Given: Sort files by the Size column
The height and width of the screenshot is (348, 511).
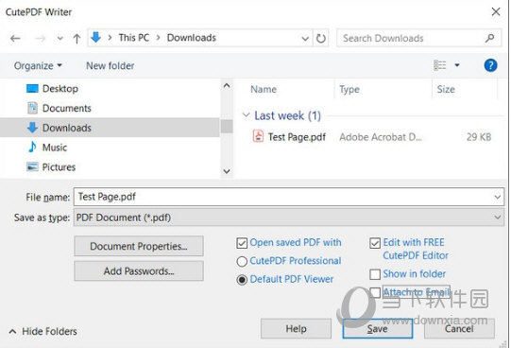Looking at the screenshot, I should tap(446, 89).
